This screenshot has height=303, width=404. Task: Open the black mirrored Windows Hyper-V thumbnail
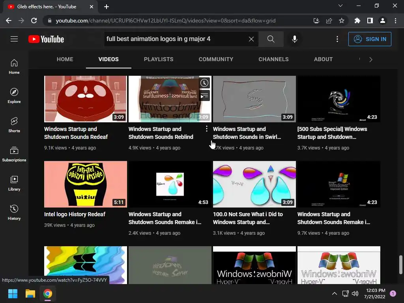click(x=254, y=265)
